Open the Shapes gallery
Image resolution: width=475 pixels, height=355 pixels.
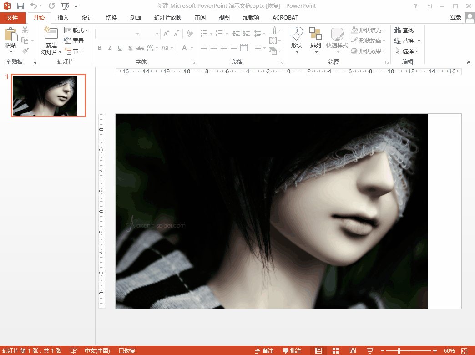(296, 40)
